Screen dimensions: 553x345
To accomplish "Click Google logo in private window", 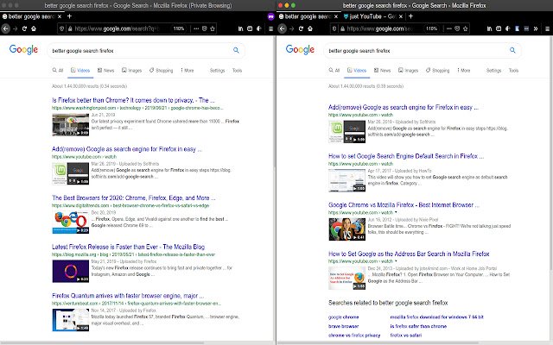I will pos(23,50).
